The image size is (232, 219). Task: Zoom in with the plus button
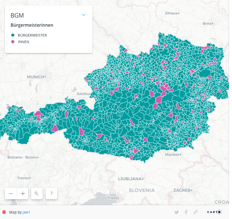23,193
